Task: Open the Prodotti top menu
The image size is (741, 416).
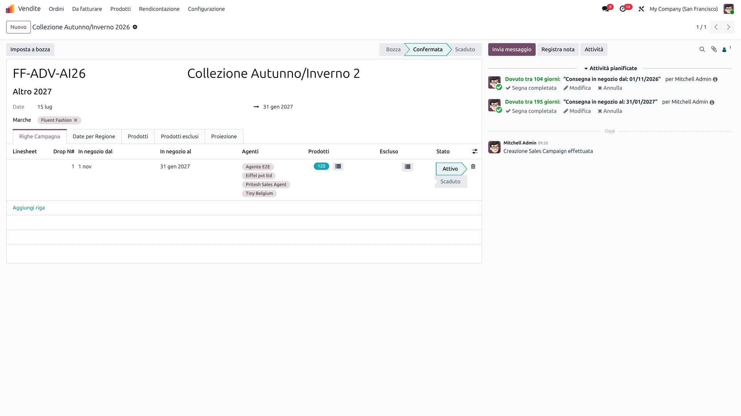Action: click(x=120, y=9)
